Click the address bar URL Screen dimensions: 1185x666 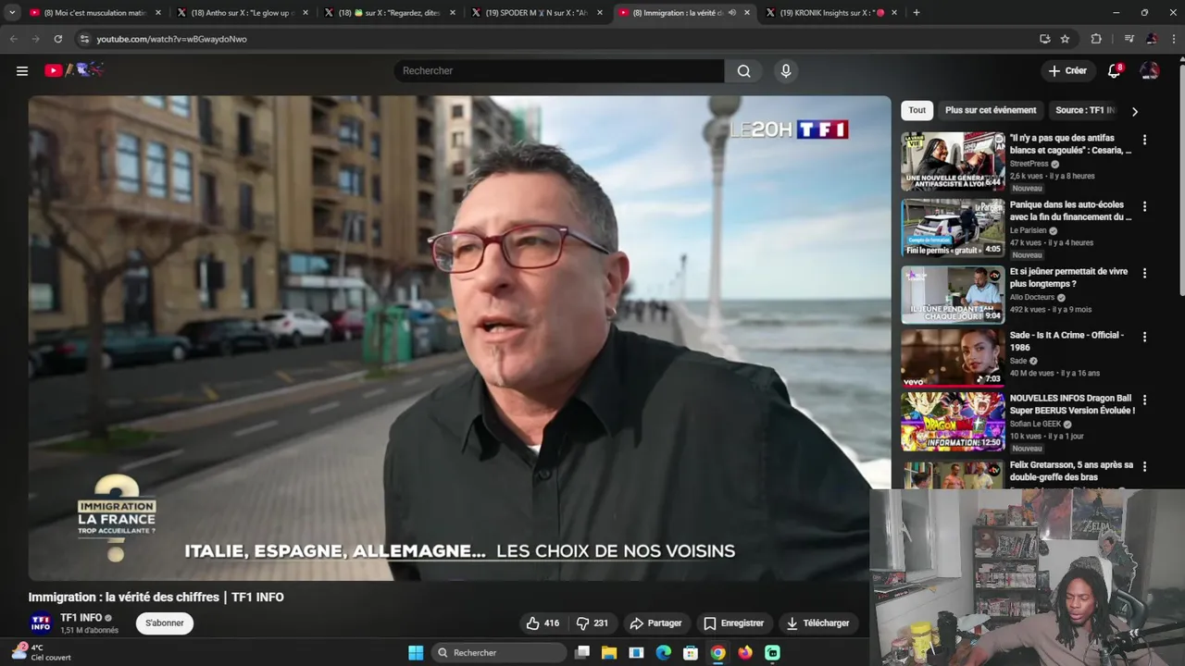point(171,39)
